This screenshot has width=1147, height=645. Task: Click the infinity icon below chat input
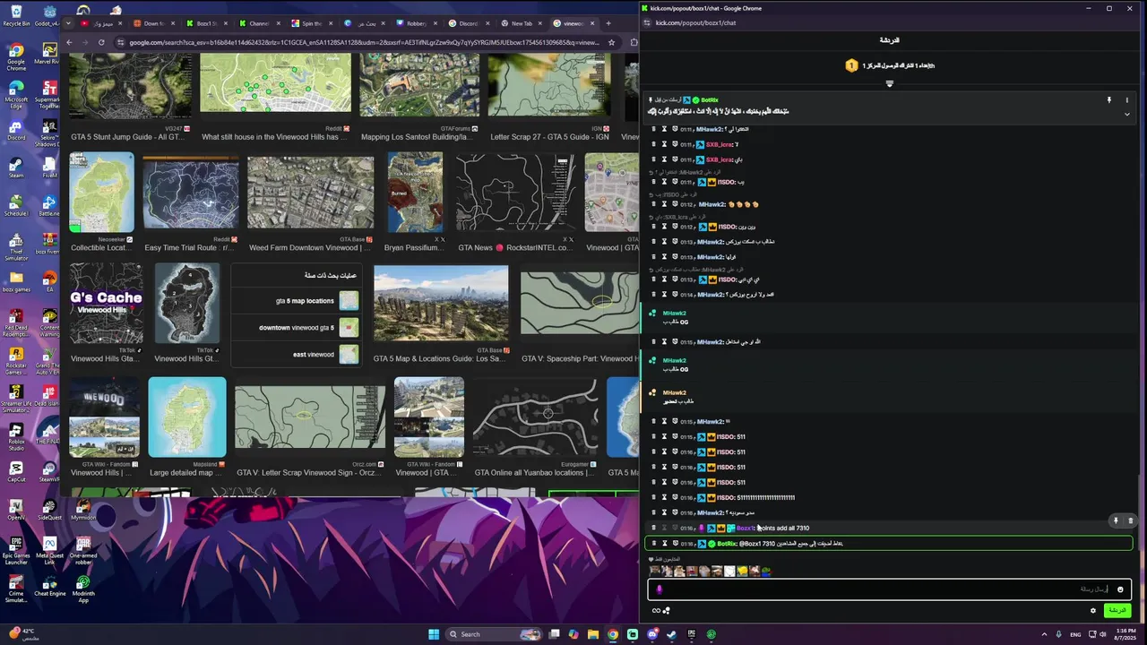tap(656, 611)
